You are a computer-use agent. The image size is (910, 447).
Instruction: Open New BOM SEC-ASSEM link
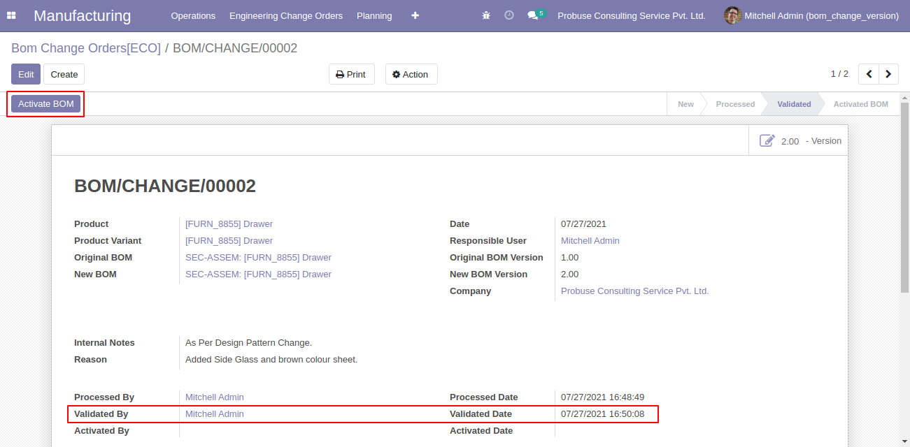point(258,274)
